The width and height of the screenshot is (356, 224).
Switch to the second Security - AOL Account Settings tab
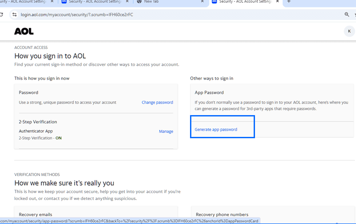coord(95,2)
